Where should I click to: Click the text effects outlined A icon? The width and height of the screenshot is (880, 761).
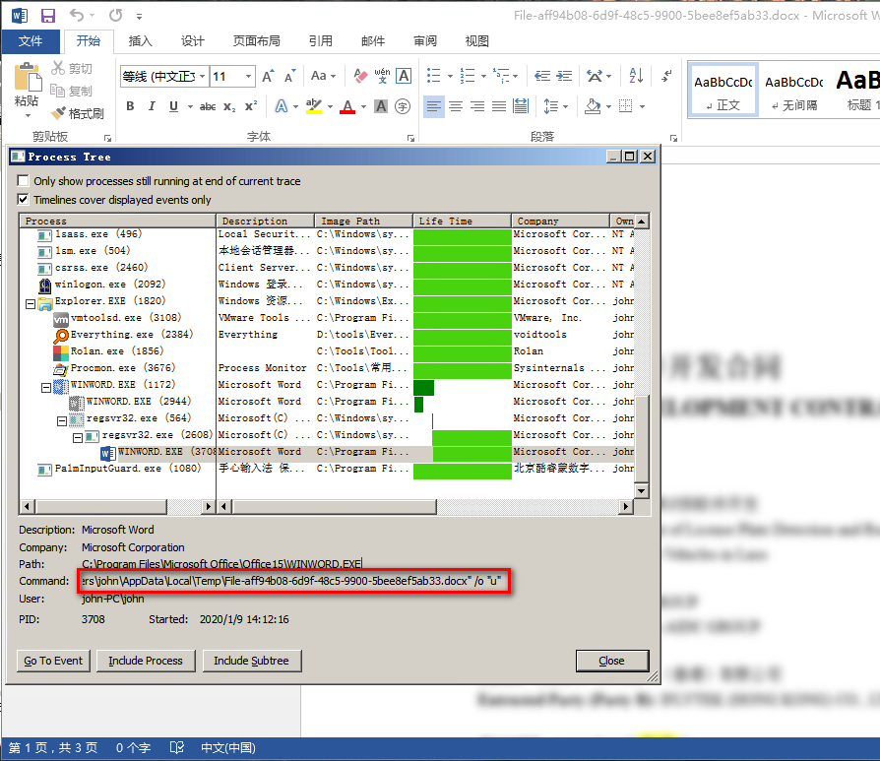coord(282,106)
